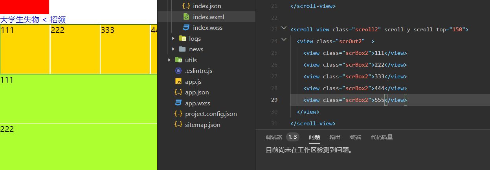Click the 大学生失物 < 招领 link

(x=33, y=20)
